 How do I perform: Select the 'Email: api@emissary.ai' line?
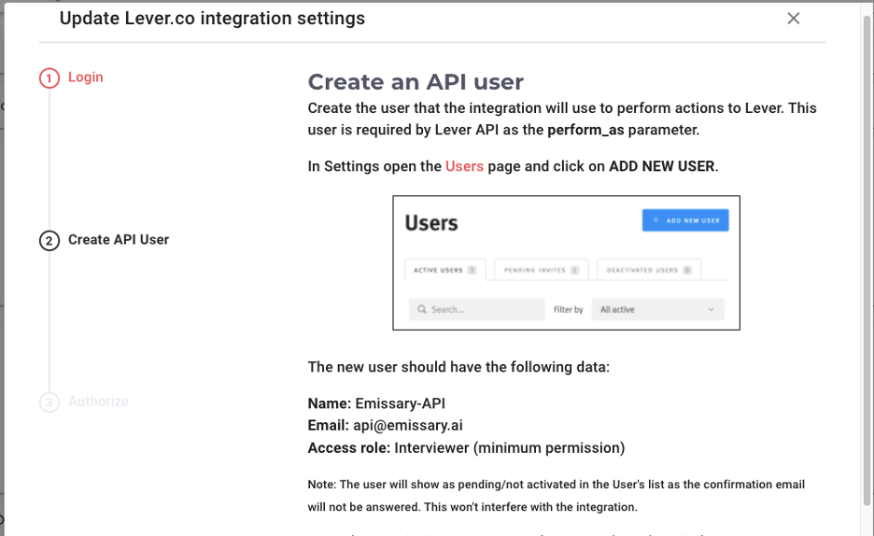coord(385,425)
